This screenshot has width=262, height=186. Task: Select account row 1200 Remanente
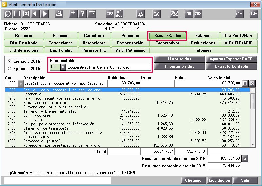tap(127, 94)
